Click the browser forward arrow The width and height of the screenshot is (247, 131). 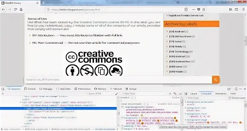(9, 10)
